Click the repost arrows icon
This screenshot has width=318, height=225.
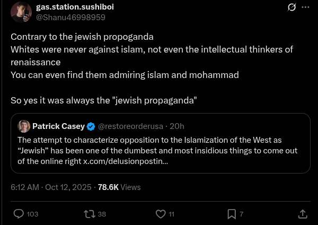[90, 214]
